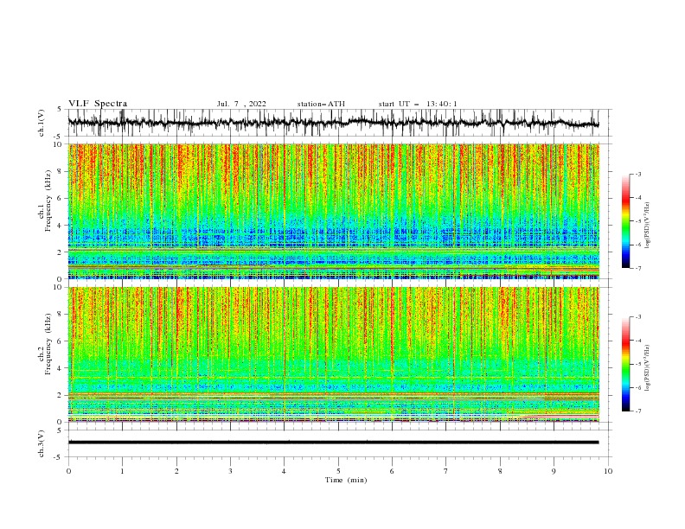This screenshot has width=685, height=529.
Task: Click the ch.1 waveform trace plot
Action: pos(334,123)
